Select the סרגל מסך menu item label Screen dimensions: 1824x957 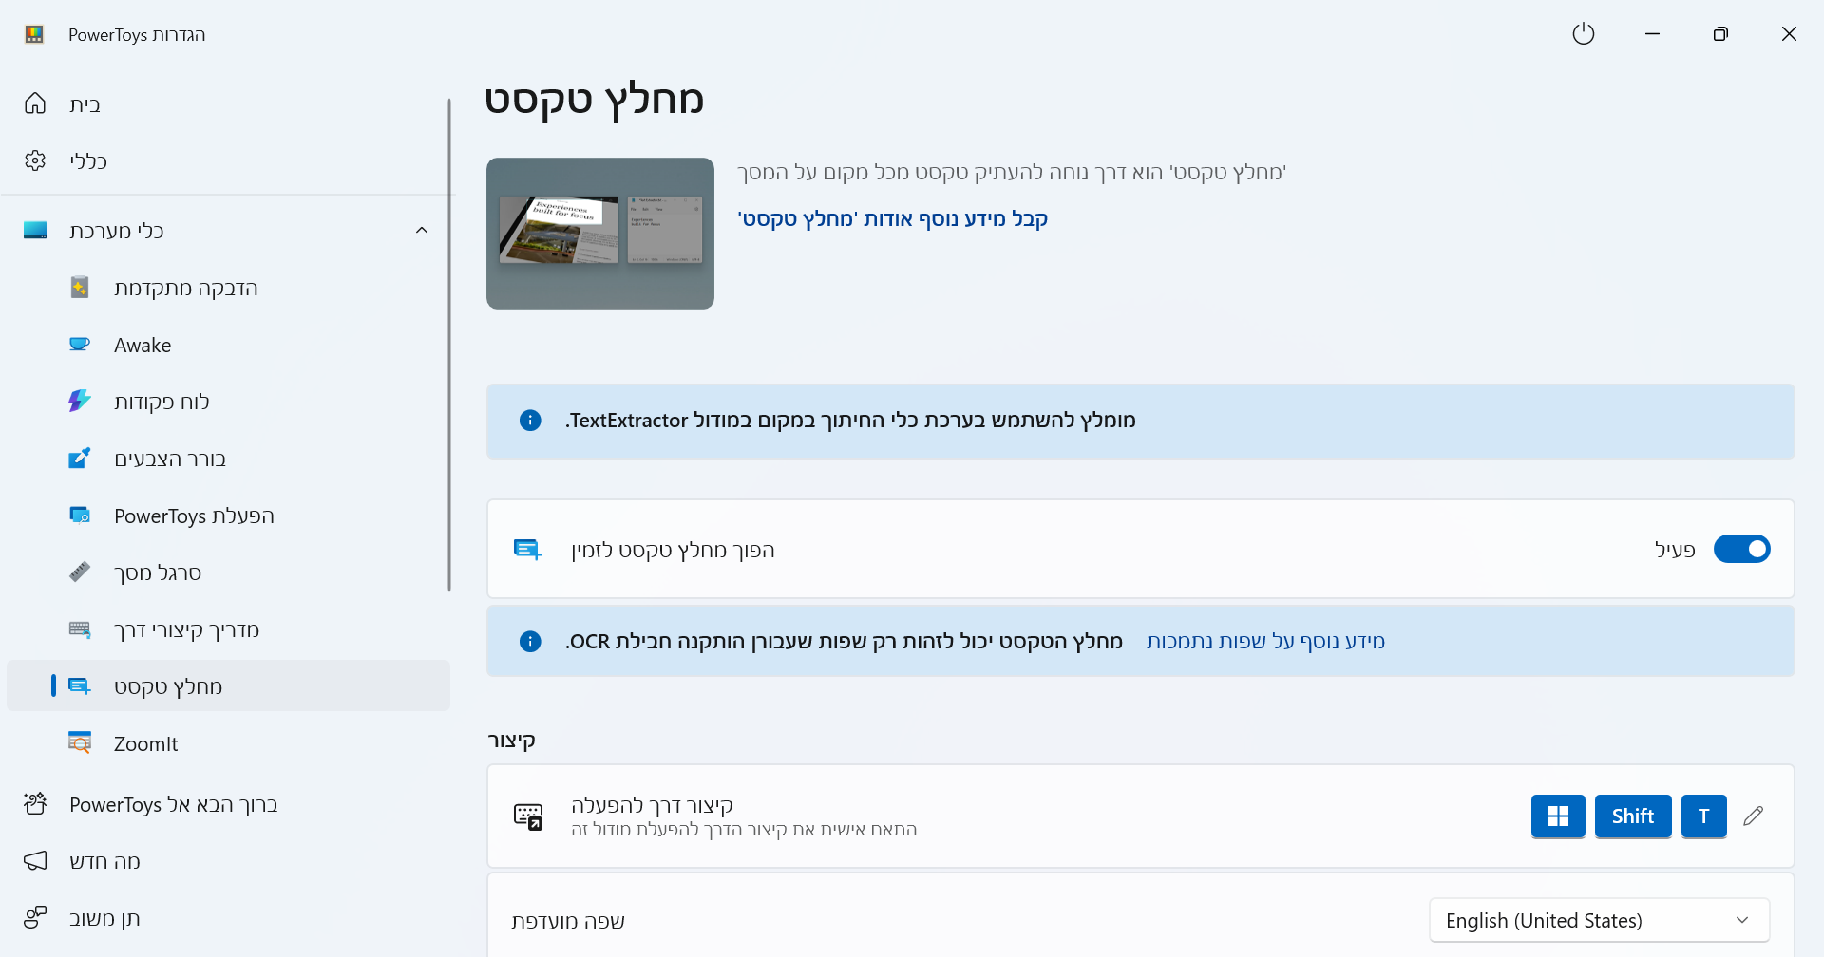[x=158, y=572]
